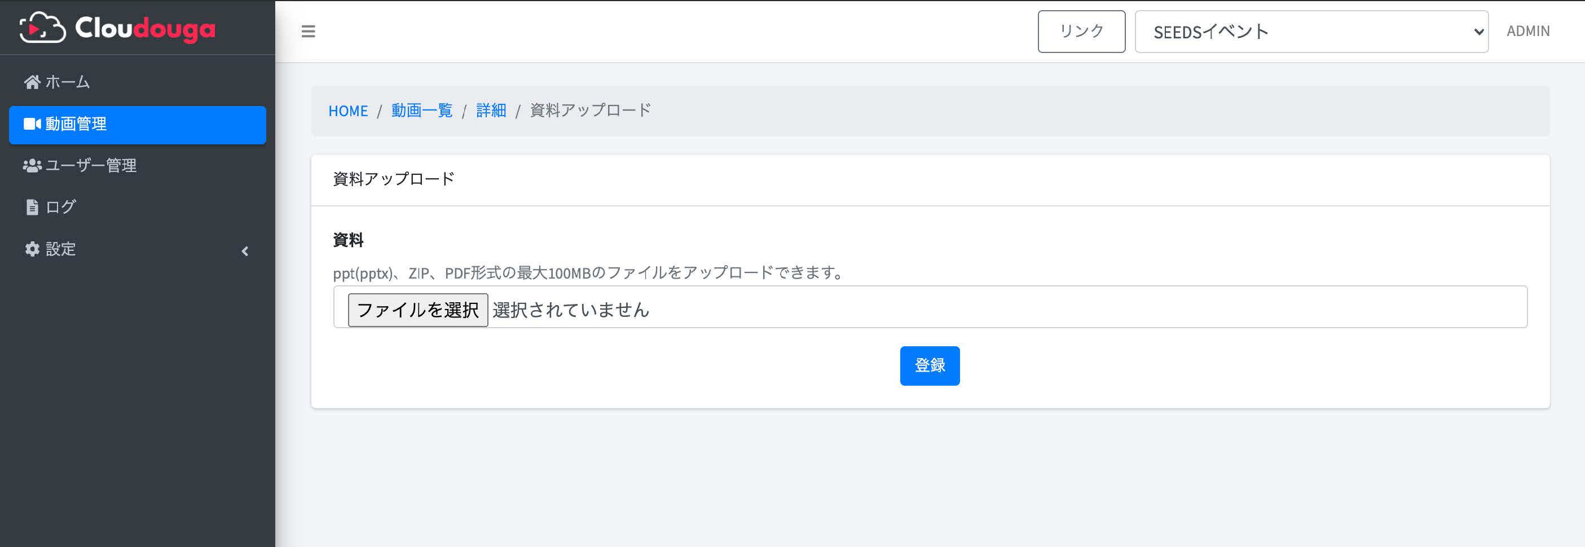
Task: Expand the 設定 submenu chevron
Action: [245, 251]
